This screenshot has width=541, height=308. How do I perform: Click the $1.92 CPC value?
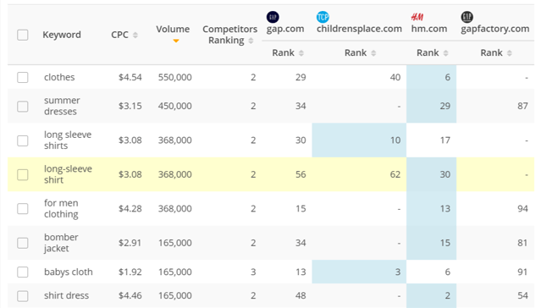[x=130, y=272]
